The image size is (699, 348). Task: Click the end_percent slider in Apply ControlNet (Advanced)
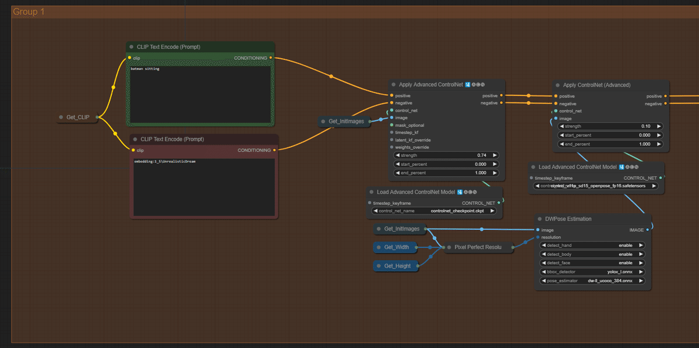(x=610, y=144)
